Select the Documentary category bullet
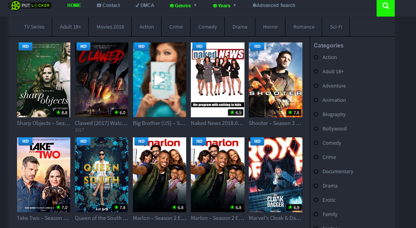416x228 pixels. point(316,172)
